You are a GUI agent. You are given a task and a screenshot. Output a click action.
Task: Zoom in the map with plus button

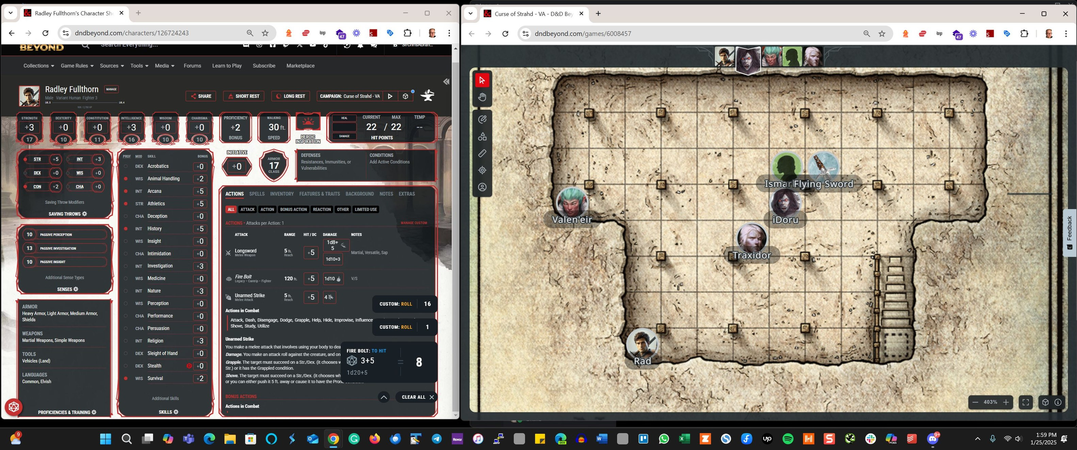pos(1006,402)
